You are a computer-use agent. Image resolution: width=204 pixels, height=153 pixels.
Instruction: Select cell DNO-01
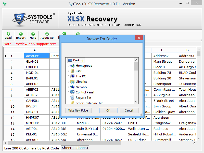tap(37, 112)
